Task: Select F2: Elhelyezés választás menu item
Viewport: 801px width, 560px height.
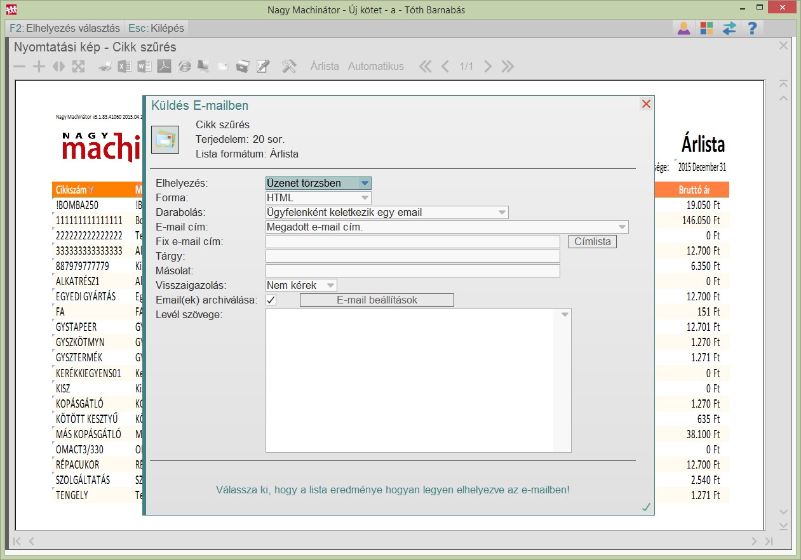Action: coord(65,28)
